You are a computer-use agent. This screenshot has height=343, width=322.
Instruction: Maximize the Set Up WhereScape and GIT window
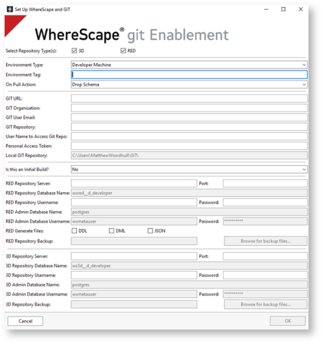click(x=283, y=9)
